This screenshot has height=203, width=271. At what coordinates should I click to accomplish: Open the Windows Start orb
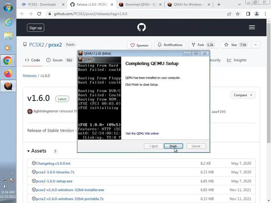8,8
